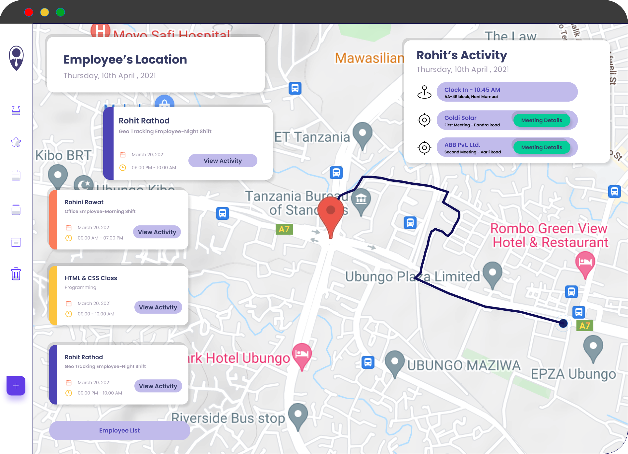The width and height of the screenshot is (628, 454).
Task: Click the Employee's Location heading
Action: tap(125, 60)
